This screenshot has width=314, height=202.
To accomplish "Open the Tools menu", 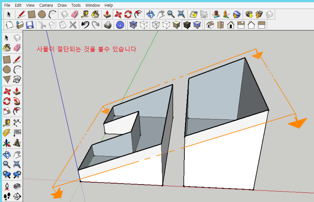I will coord(76,5).
